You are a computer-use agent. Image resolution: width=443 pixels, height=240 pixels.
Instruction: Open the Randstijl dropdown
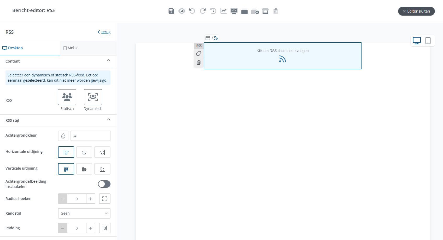coord(84,213)
